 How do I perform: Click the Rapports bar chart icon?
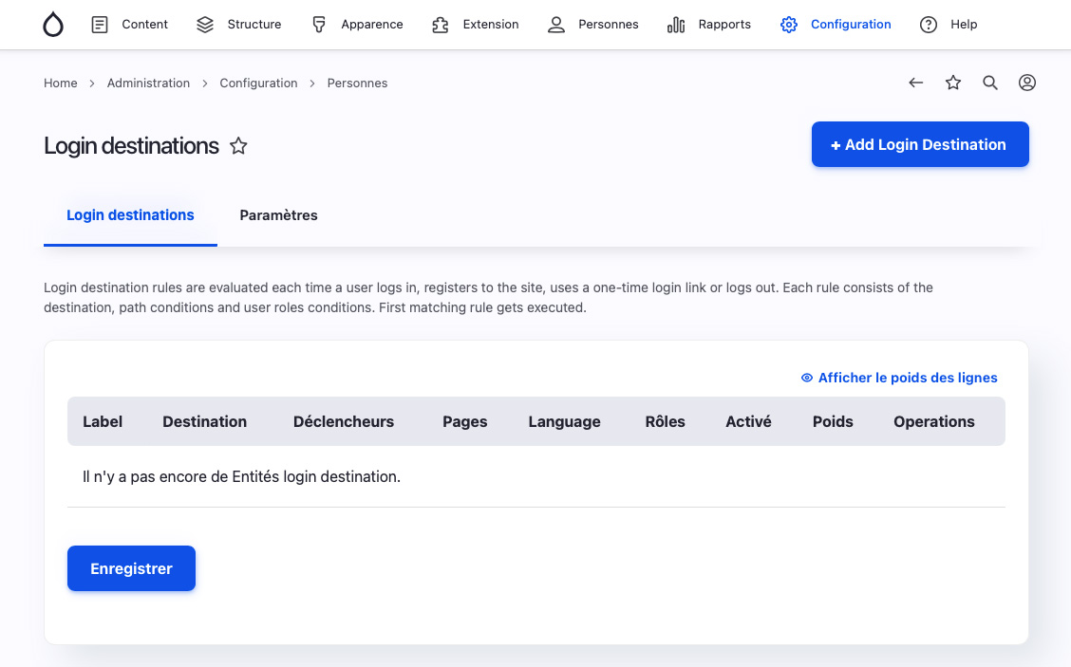675,25
